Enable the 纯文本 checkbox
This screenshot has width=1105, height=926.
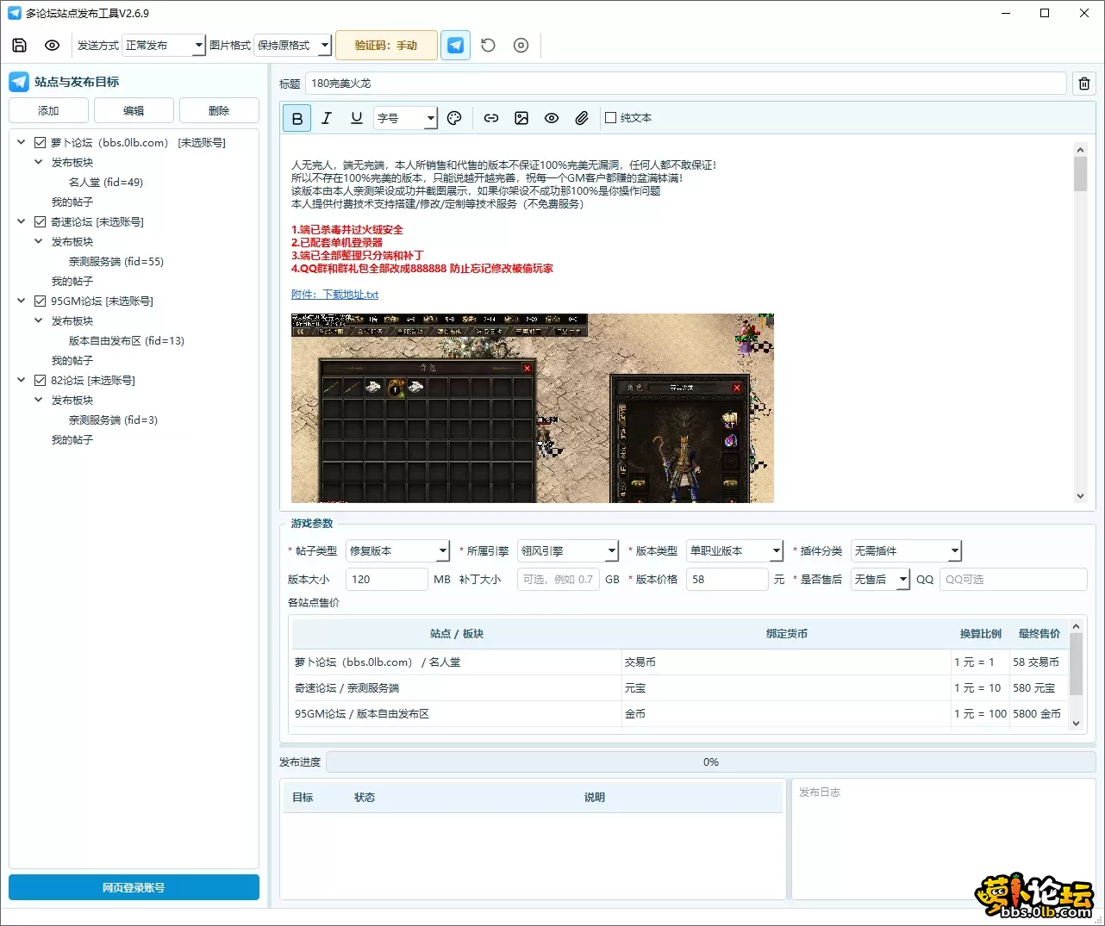pos(610,118)
